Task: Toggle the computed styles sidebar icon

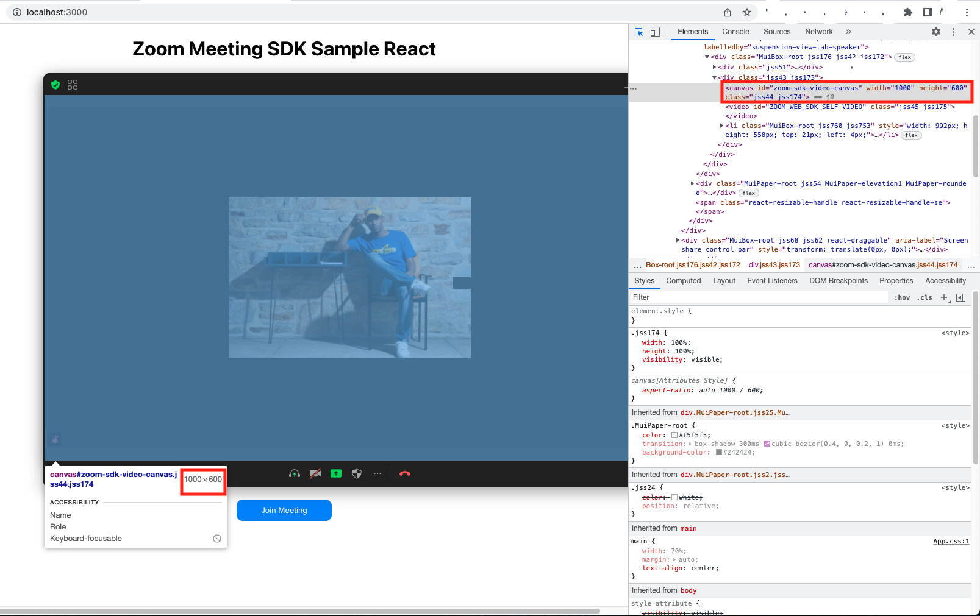Action: tap(960, 297)
